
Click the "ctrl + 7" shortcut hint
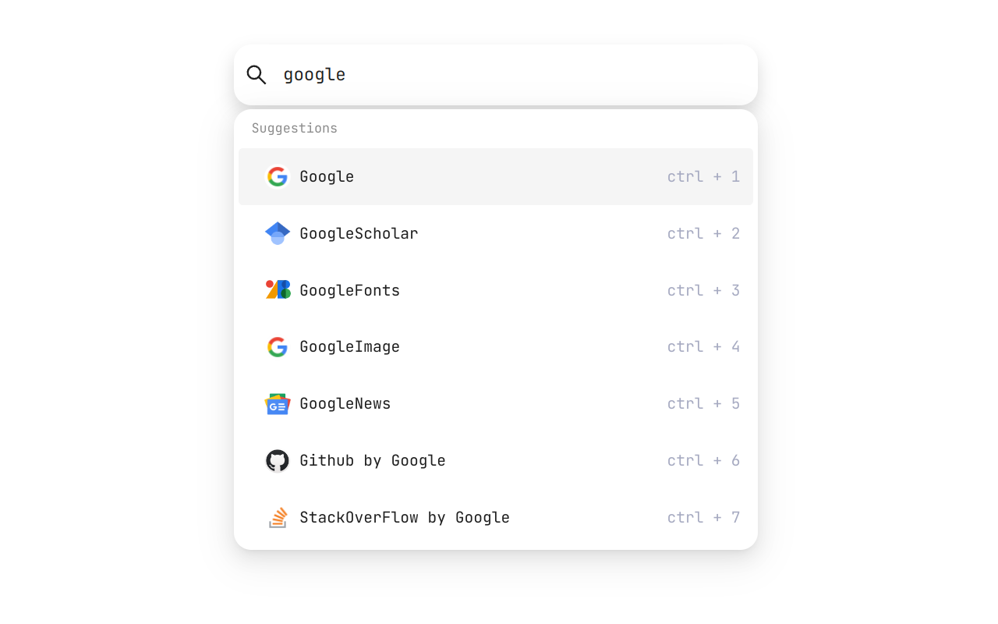tap(703, 518)
